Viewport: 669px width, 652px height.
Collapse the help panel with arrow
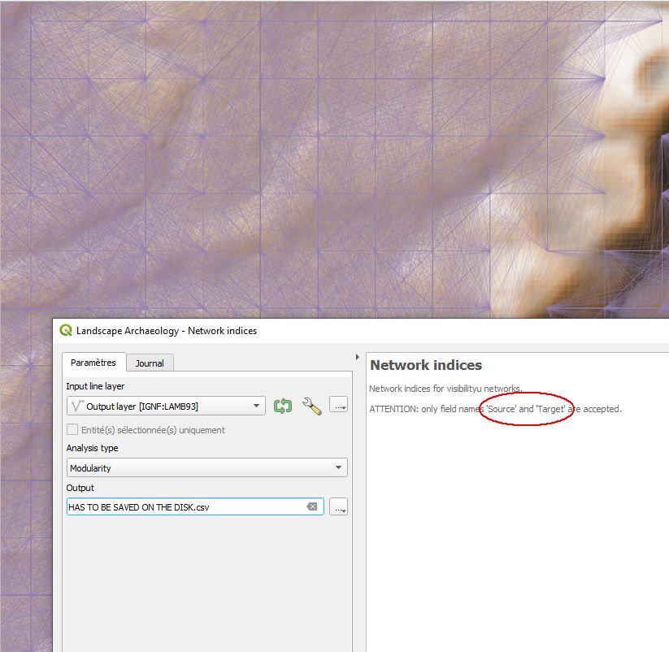click(x=358, y=357)
